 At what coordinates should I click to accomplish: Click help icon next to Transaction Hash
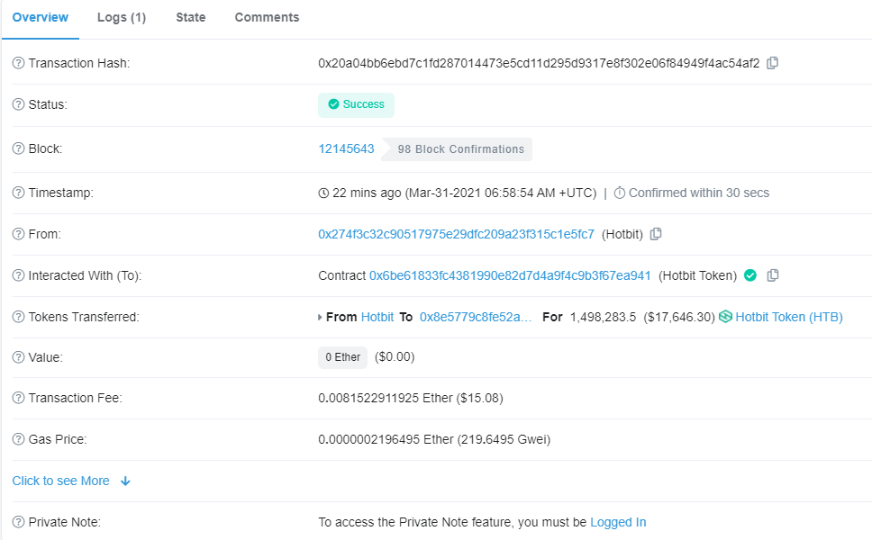click(18, 63)
